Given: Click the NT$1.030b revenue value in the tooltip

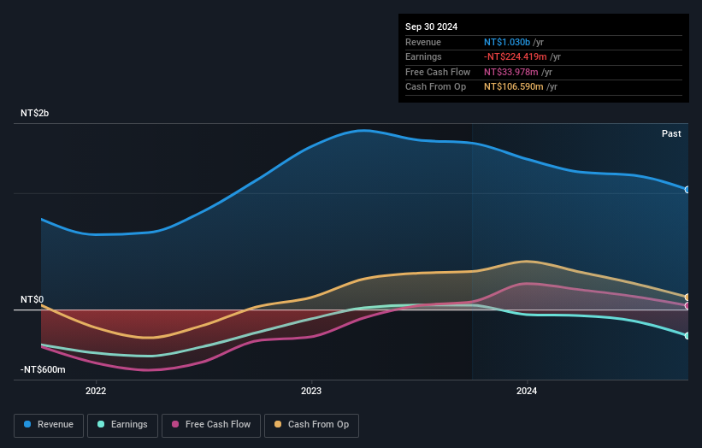Looking at the screenshot, I should point(507,42).
